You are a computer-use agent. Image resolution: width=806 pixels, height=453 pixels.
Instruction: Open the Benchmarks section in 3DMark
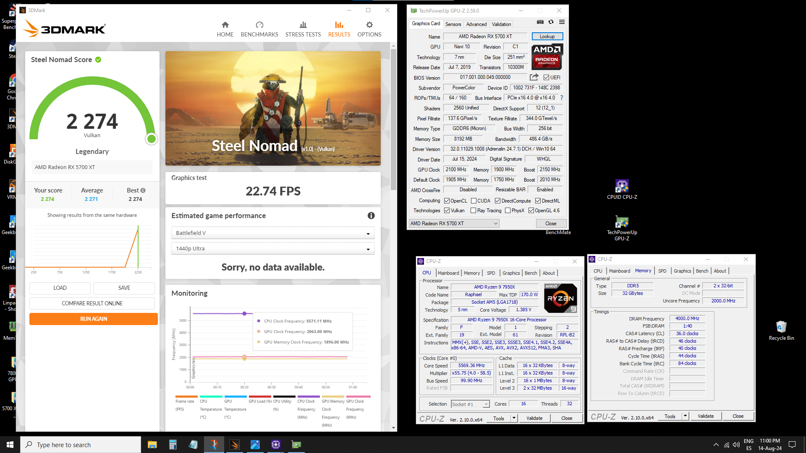[x=259, y=29]
